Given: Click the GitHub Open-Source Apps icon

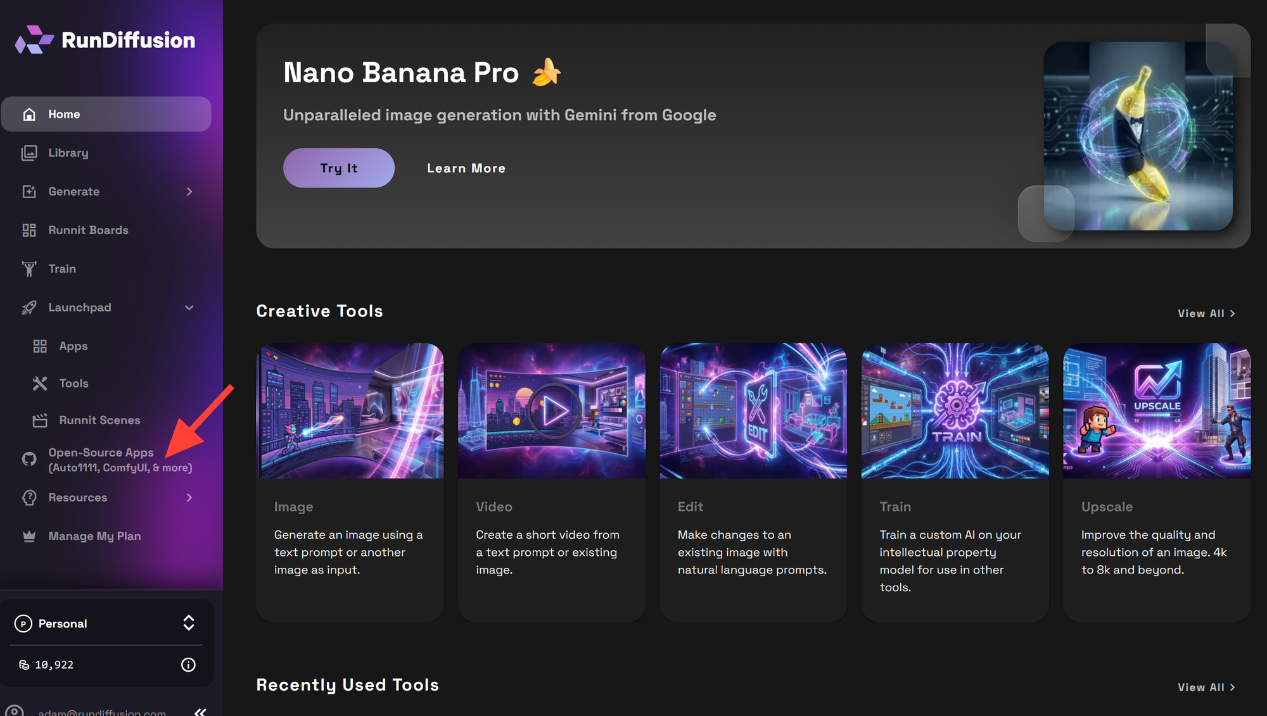Looking at the screenshot, I should tap(29, 460).
